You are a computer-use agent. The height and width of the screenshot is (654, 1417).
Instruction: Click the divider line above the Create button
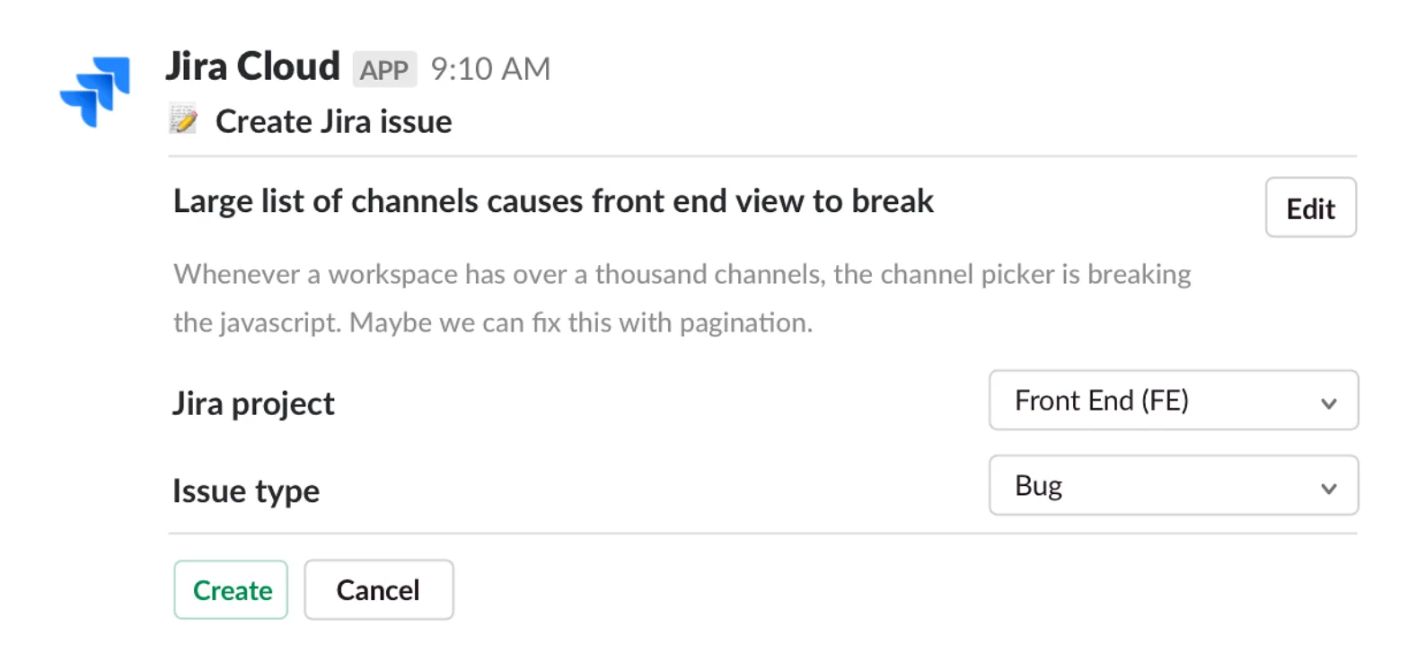pyautogui.click(x=761, y=534)
